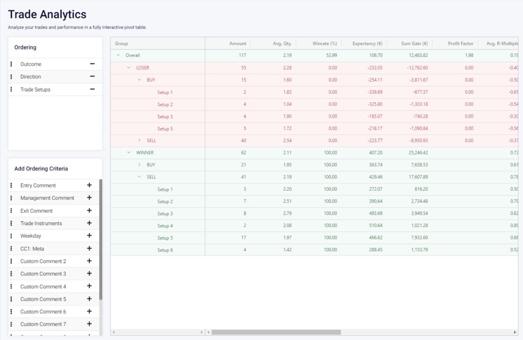Add Management Comment as ordering criteria
This screenshot has width=523, height=340.
pyautogui.click(x=89, y=198)
